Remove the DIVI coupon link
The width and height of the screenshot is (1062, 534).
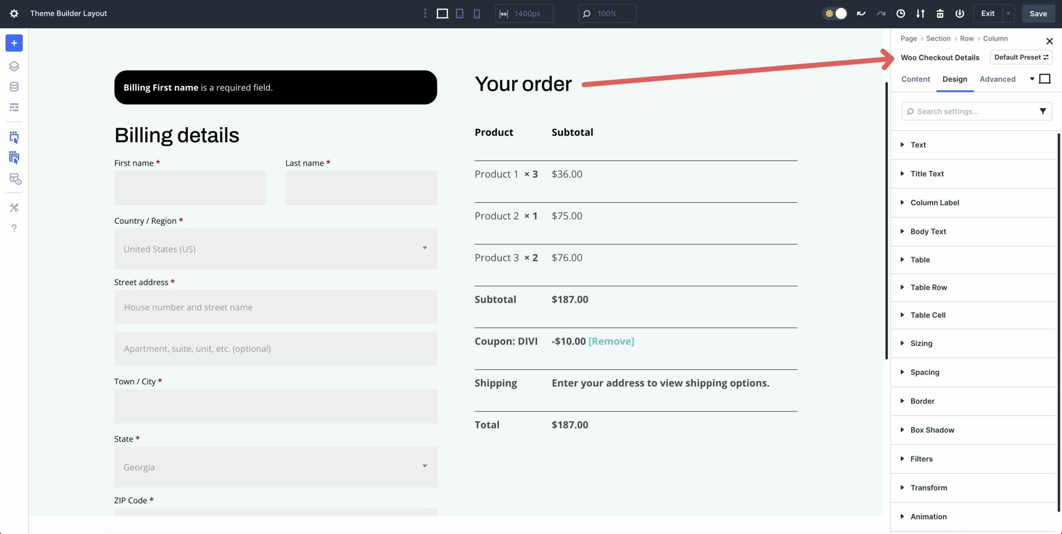[611, 341]
